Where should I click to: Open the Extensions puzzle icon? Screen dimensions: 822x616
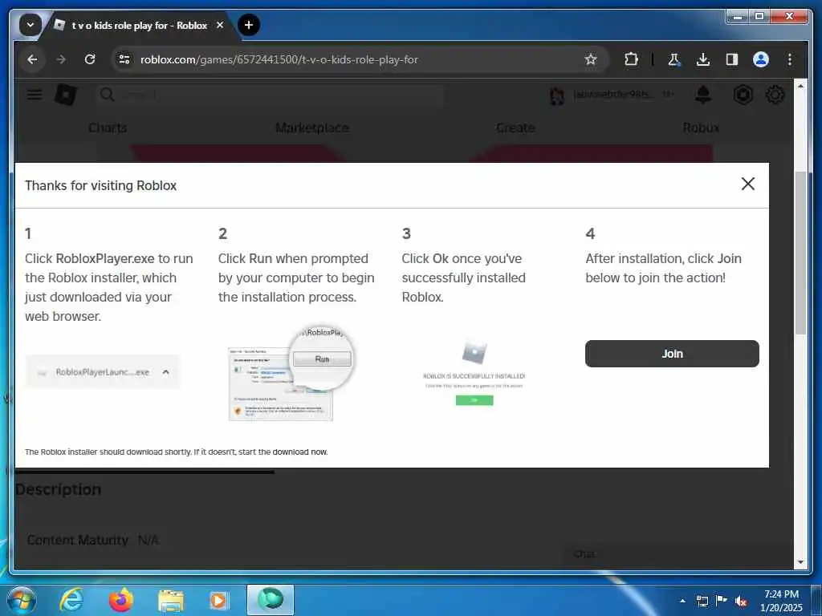tap(631, 59)
